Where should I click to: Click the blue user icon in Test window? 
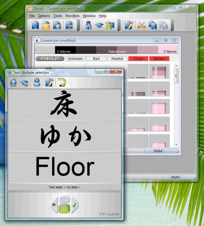click(37, 83)
